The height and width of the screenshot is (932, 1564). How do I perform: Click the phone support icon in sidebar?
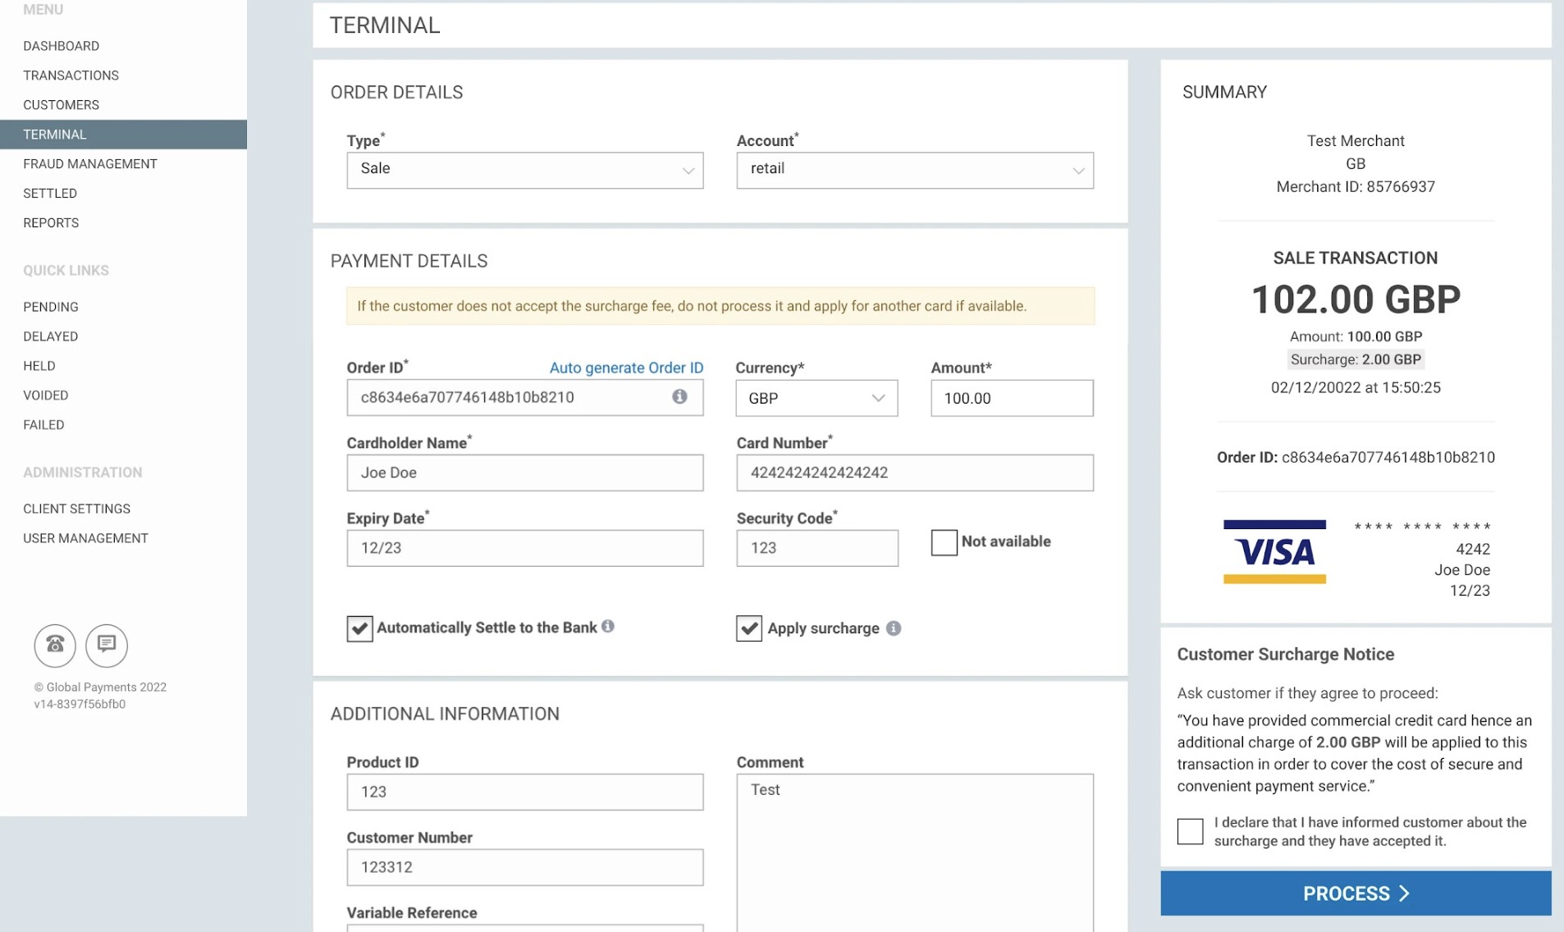(55, 645)
